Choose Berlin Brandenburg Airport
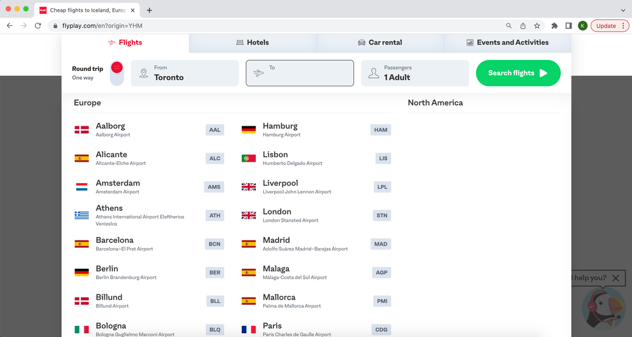 coord(149,273)
